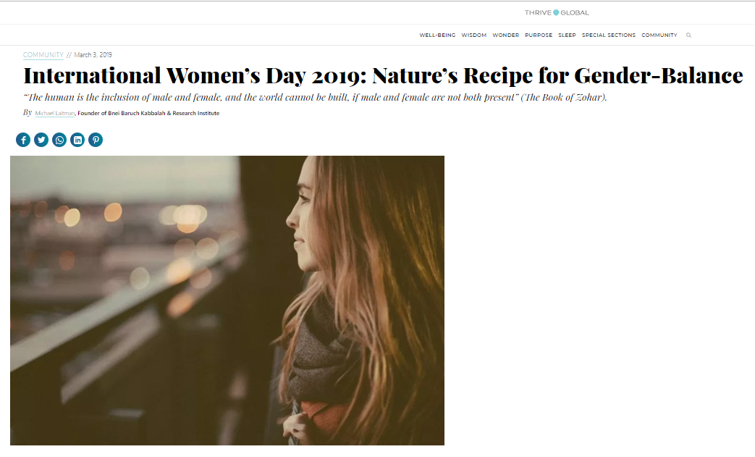Screen dimensions: 755x457
Task: Follow the Community category link above the headline
Action: pyautogui.click(x=43, y=55)
